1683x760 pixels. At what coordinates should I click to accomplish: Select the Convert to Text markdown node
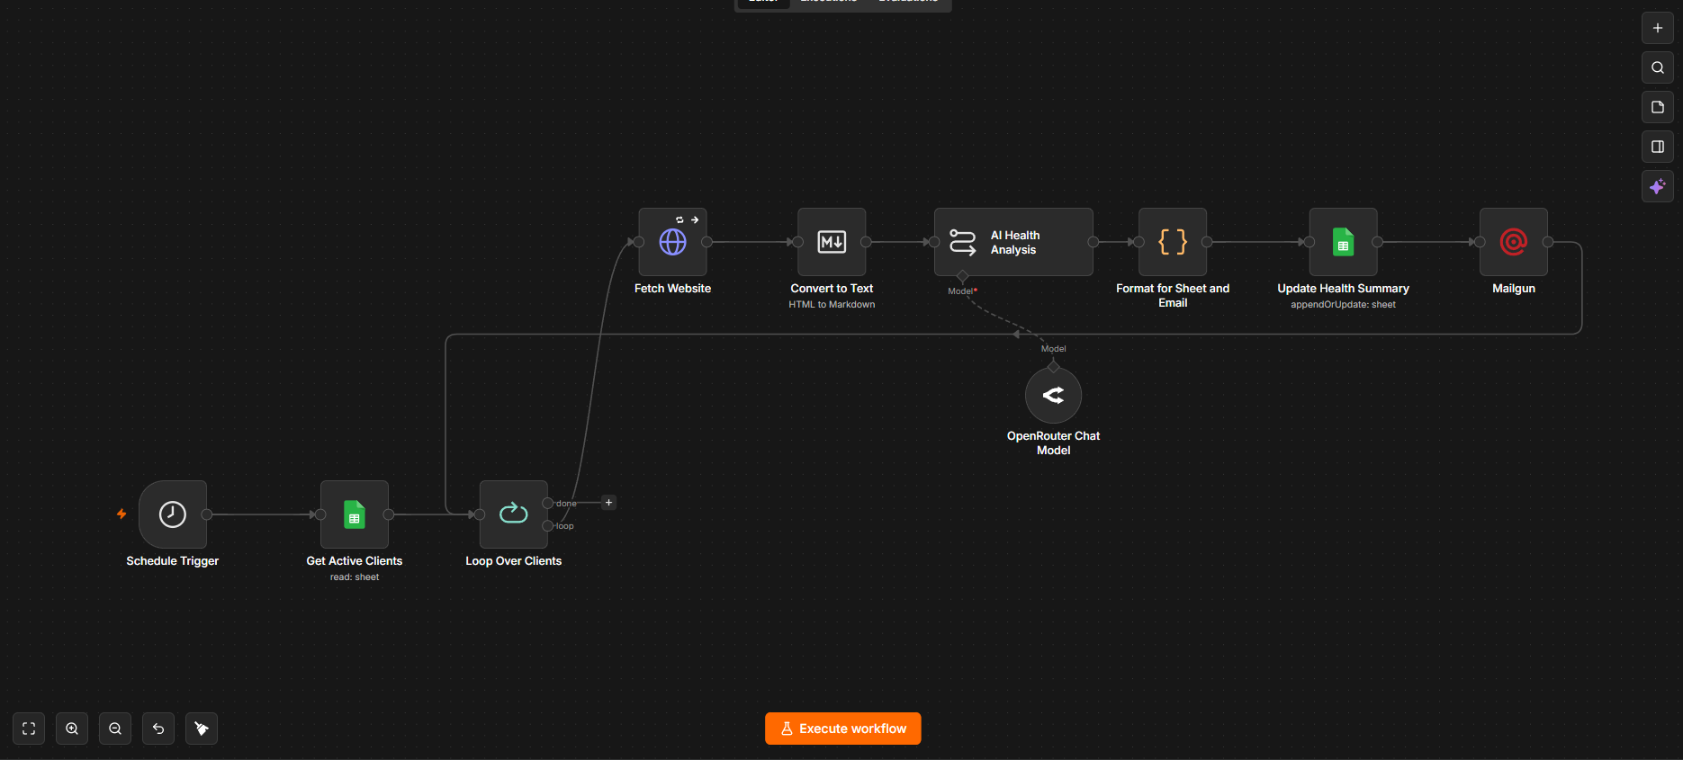click(x=832, y=242)
